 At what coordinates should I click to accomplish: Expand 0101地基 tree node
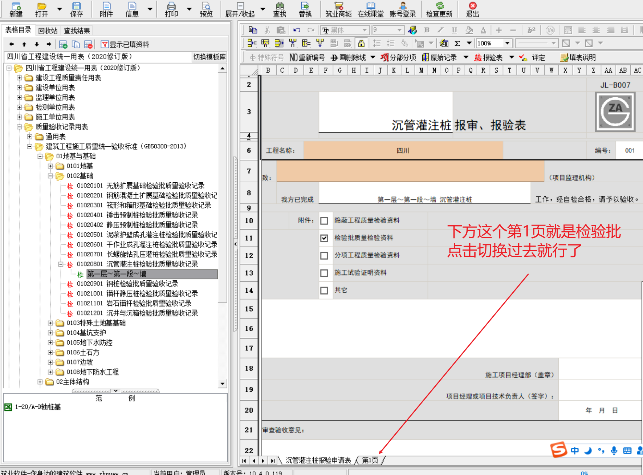(x=50, y=166)
